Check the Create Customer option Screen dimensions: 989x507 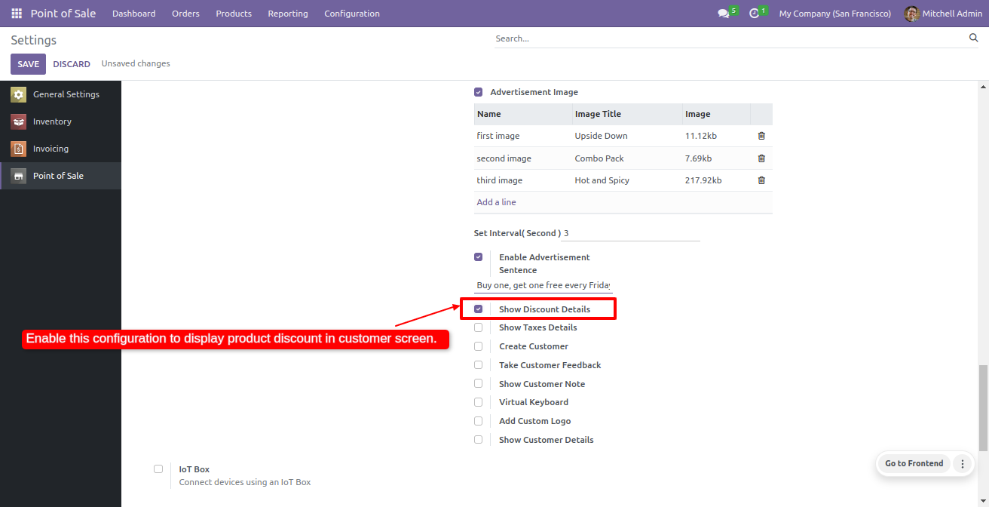point(478,346)
